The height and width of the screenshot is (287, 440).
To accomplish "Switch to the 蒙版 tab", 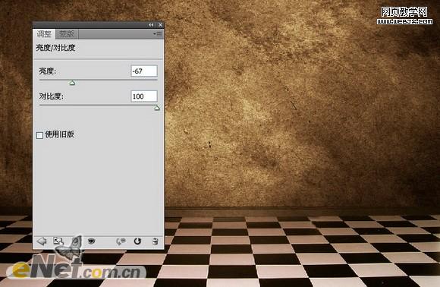I will (x=67, y=34).
